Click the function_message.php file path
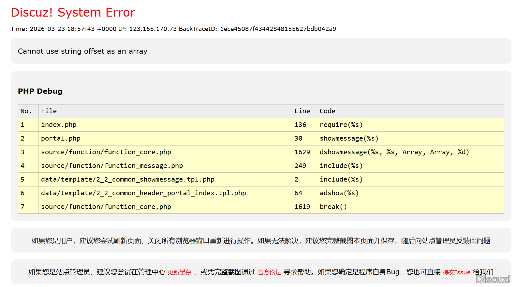The width and height of the screenshot is (516, 287). pos(112,166)
